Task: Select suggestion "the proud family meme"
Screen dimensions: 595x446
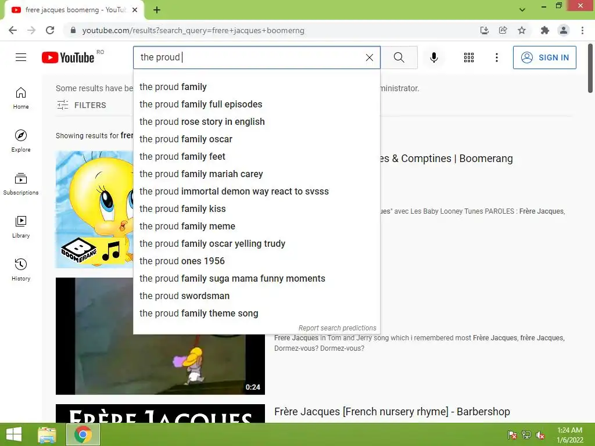Action: click(256, 226)
